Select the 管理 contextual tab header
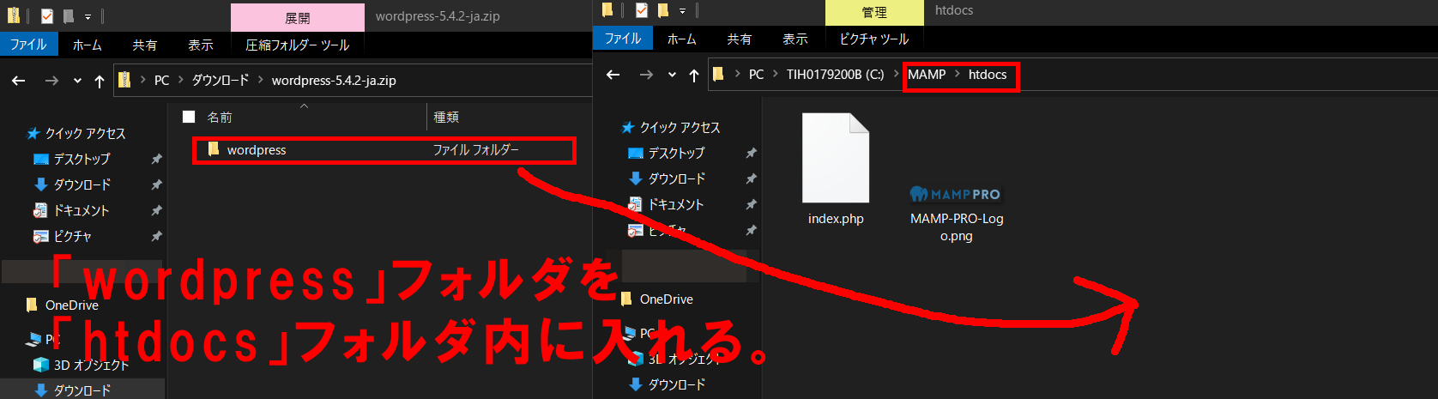 [x=874, y=13]
